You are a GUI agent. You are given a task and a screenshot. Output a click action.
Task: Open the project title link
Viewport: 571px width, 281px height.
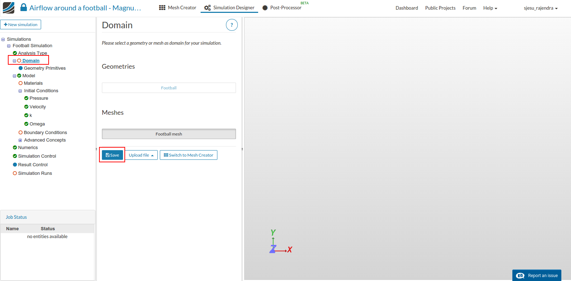(85, 8)
